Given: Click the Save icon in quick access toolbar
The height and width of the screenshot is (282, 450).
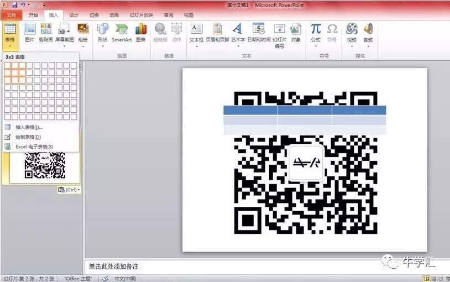Looking at the screenshot, I should point(14,5).
